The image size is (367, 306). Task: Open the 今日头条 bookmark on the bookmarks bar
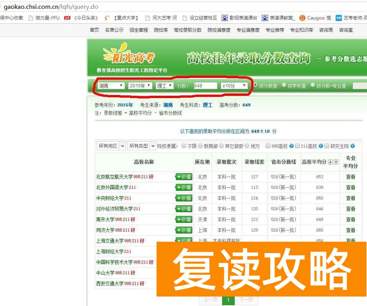[x=84, y=18]
